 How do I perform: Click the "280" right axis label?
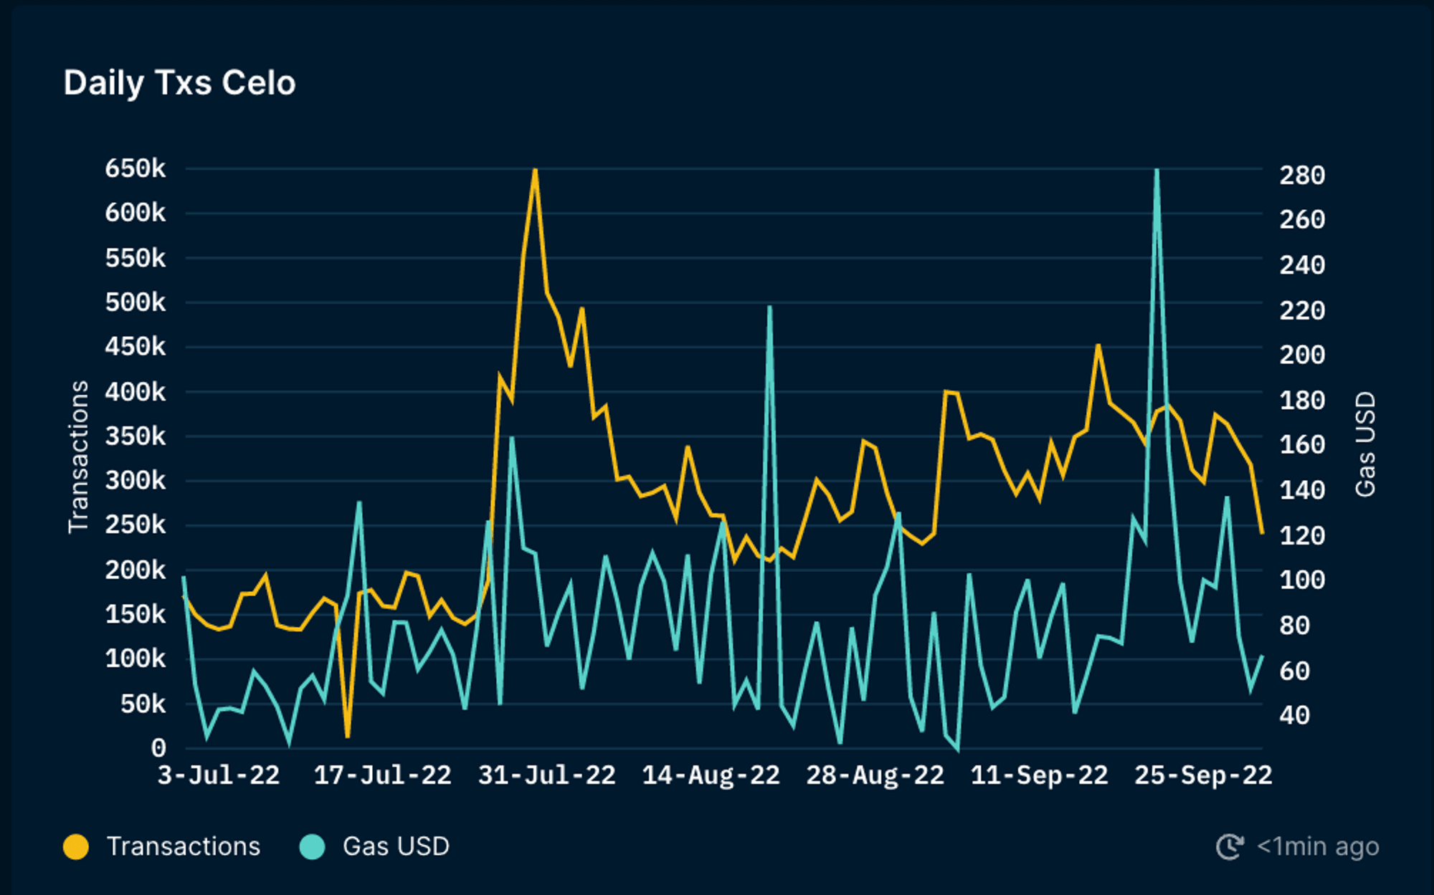coord(1303,176)
